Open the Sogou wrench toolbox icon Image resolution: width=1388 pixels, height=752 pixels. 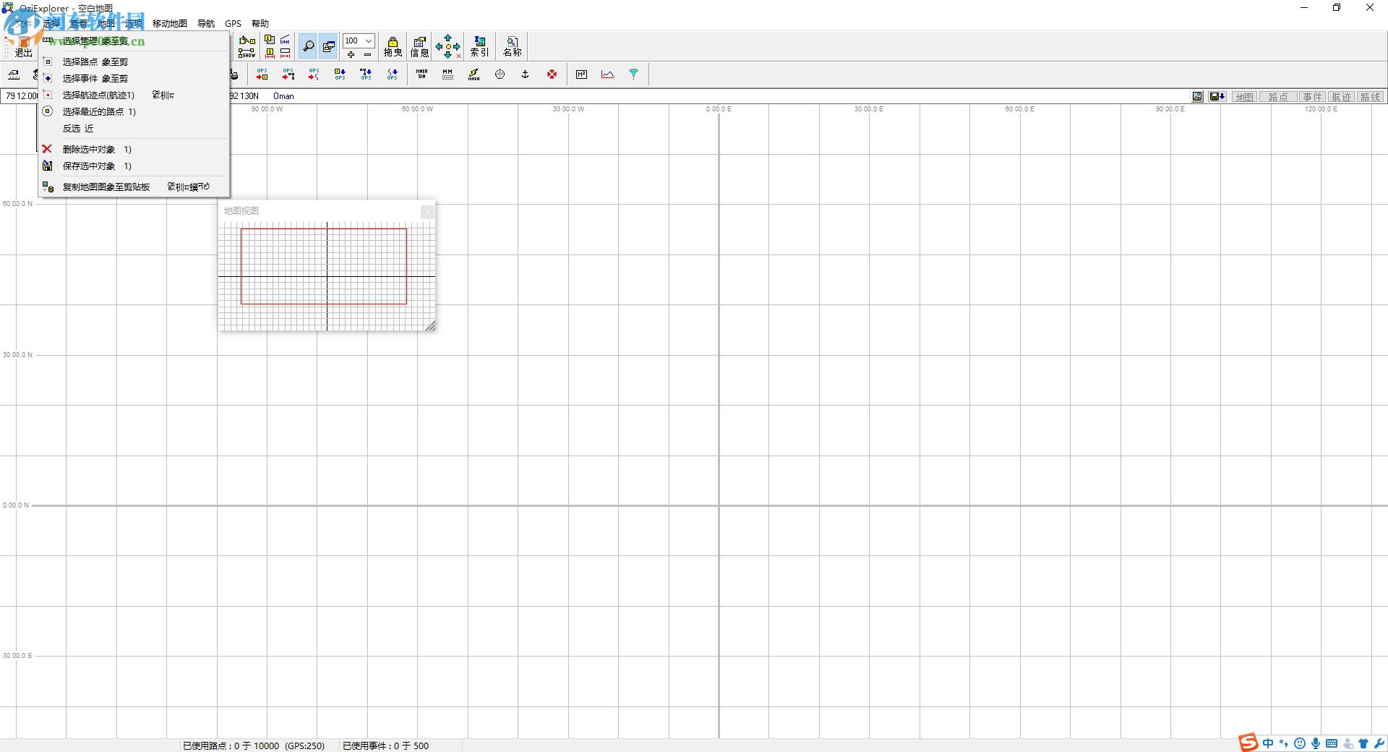point(1379,743)
